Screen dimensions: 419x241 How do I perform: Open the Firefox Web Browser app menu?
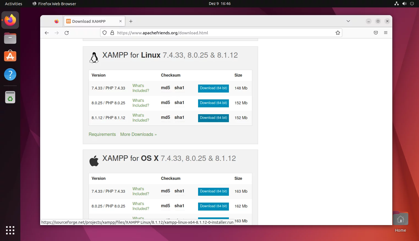pos(54,4)
